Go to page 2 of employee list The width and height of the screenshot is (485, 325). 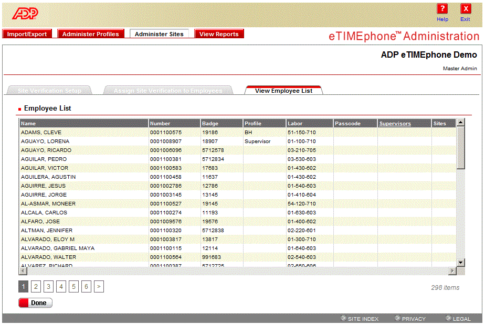36,286
